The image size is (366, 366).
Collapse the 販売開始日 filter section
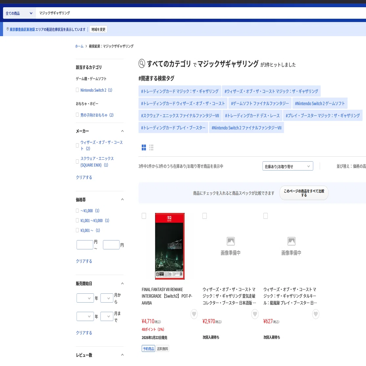[x=122, y=283]
